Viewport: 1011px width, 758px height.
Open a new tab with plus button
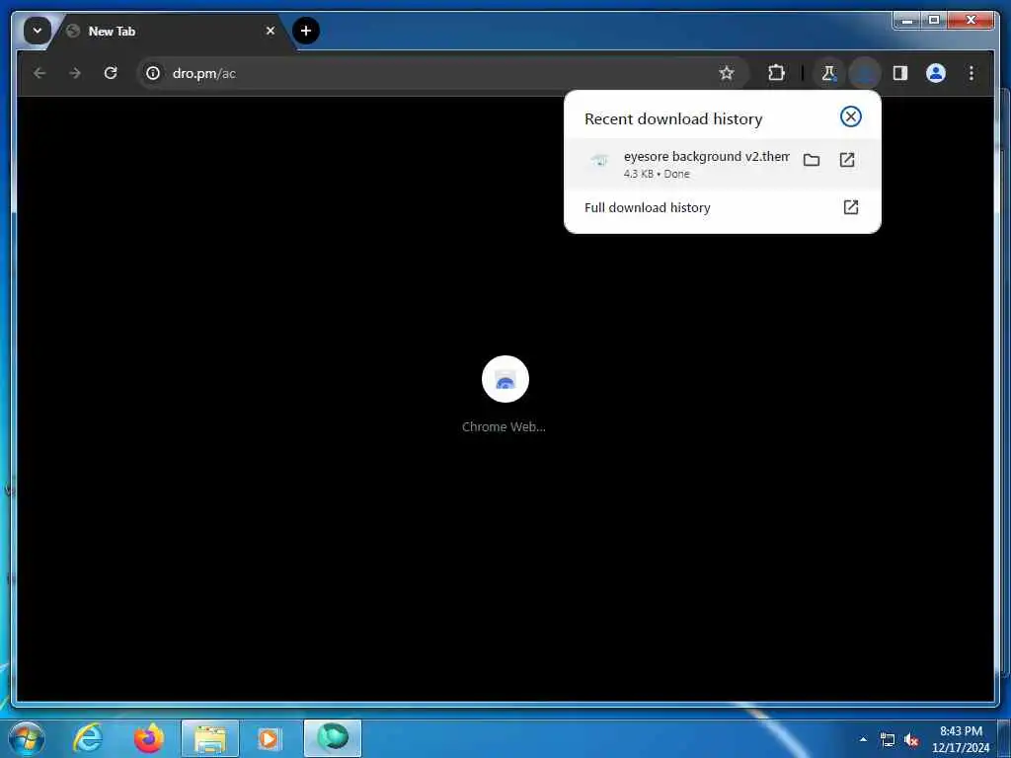(x=306, y=31)
